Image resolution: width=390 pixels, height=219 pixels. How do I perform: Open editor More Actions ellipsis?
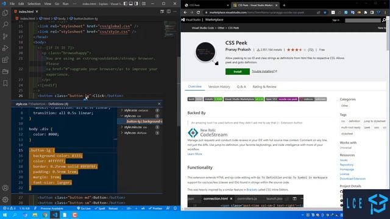(x=175, y=12)
